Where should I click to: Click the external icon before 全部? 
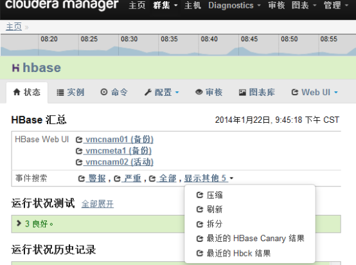[152, 179]
